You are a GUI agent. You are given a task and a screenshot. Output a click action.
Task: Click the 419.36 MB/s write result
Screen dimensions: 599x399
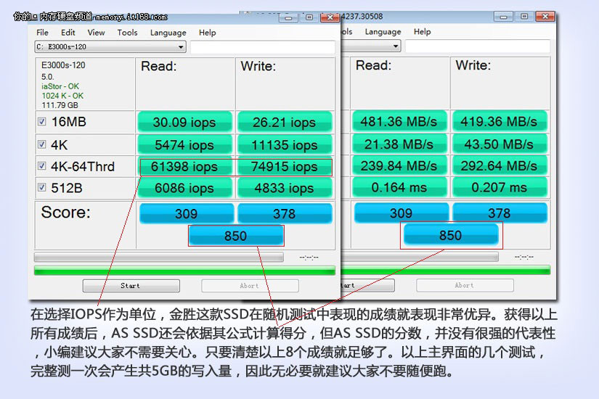[500, 121]
